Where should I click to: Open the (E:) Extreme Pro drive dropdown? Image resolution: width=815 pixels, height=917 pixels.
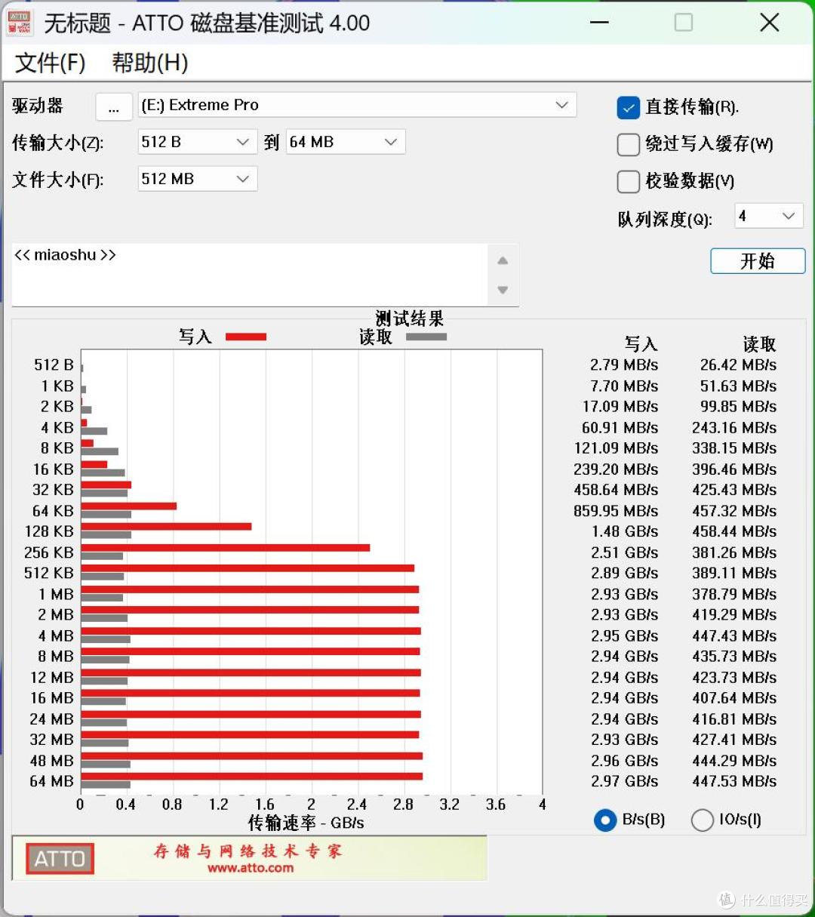click(357, 105)
